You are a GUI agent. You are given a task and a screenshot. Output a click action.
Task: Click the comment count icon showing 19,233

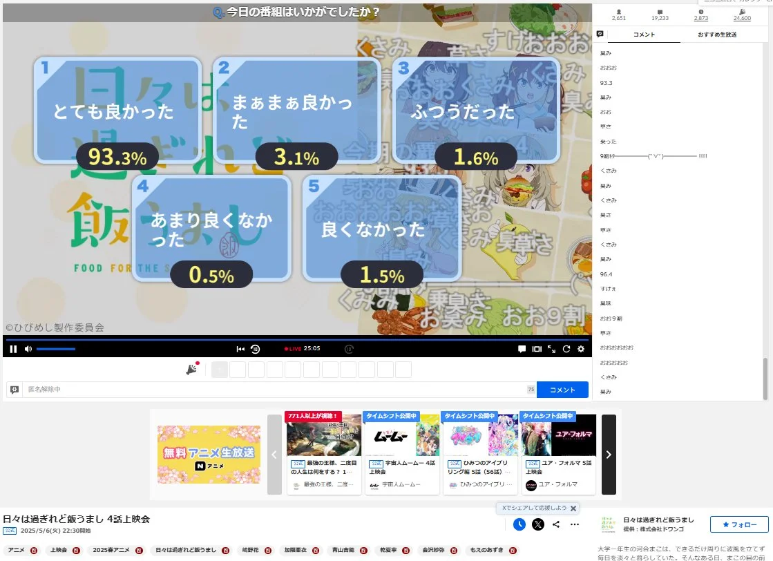[x=660, y=12]
